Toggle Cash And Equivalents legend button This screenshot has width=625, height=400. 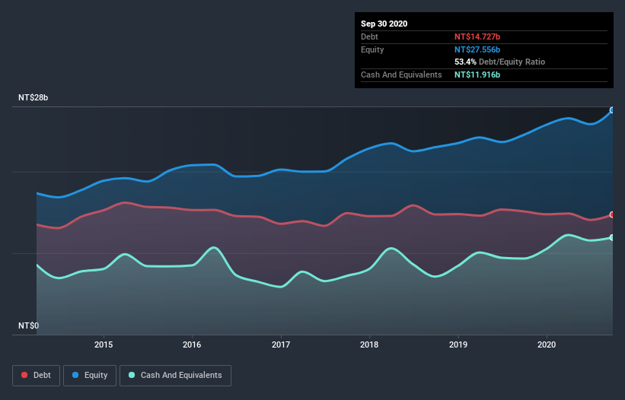click(x=175, y=376)
